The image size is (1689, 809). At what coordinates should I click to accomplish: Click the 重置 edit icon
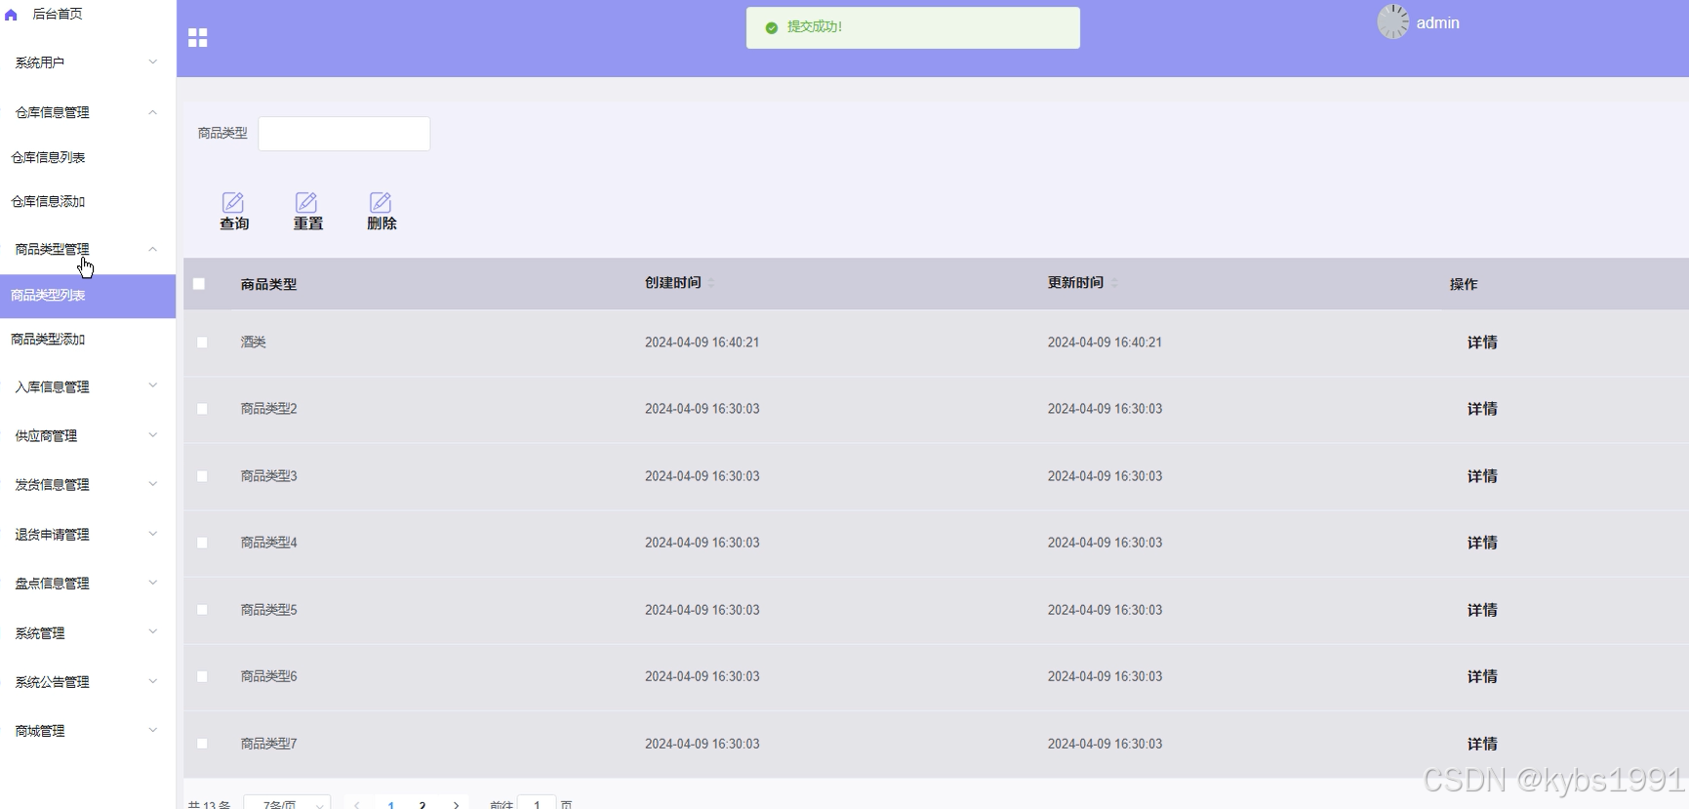[306, 202]
